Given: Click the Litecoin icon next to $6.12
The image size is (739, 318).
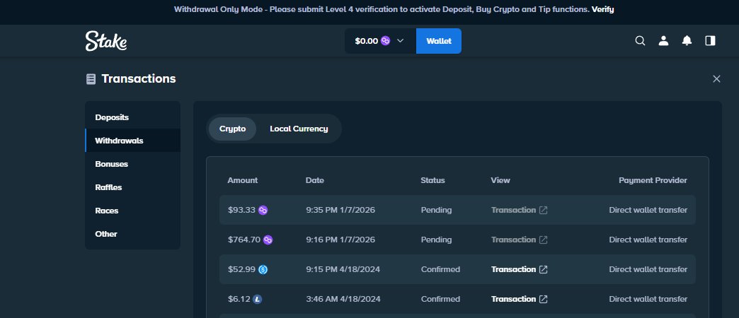Looking at the screenshot, I should (258, 299).
